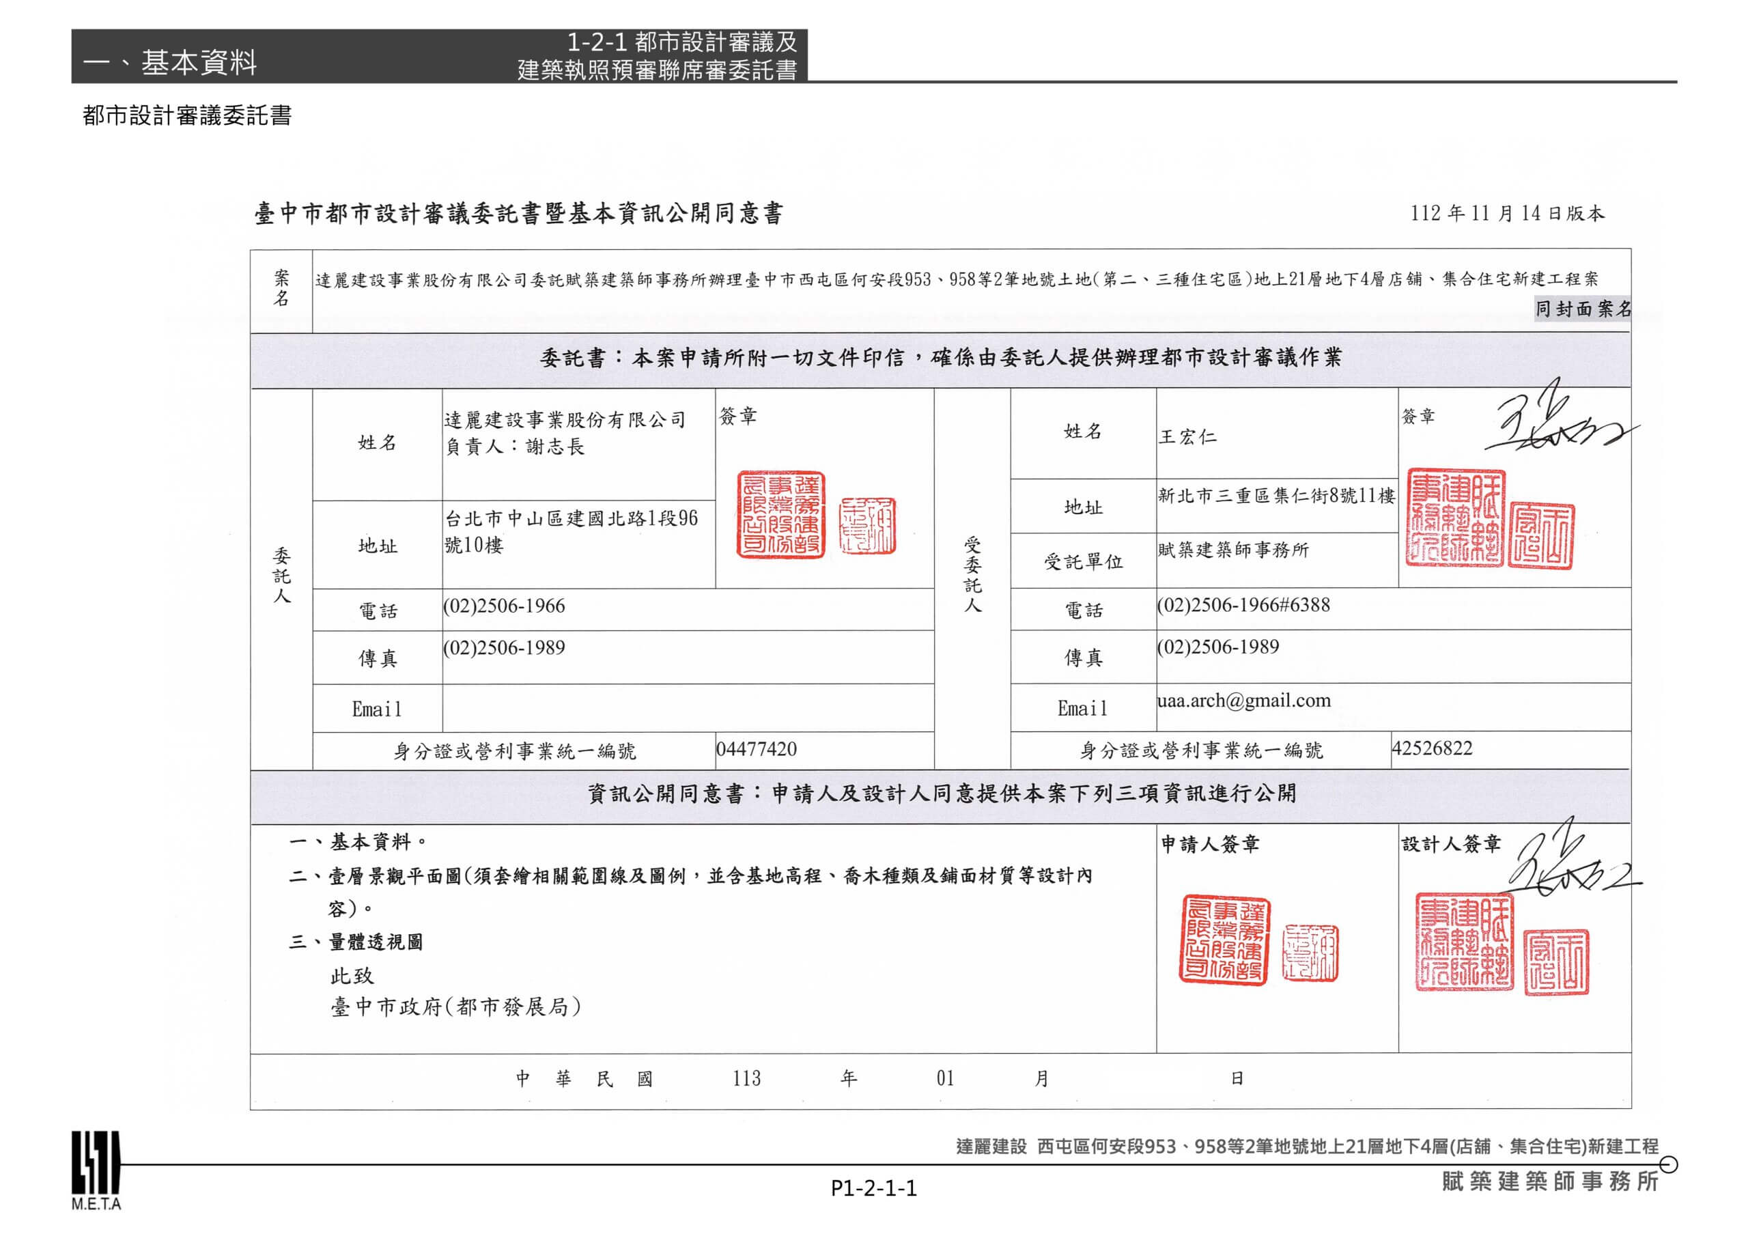1748x1236 pixels.
Task: Click the company seal under 申請人簽章
Action: pos(1225,940)
